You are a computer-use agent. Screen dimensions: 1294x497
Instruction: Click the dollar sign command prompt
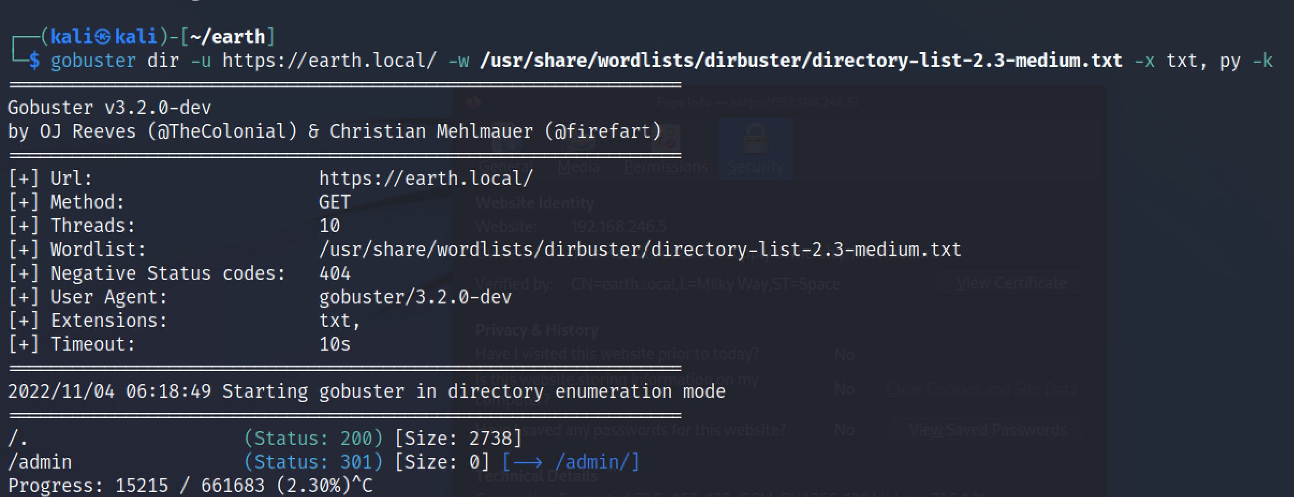[34, 61]
